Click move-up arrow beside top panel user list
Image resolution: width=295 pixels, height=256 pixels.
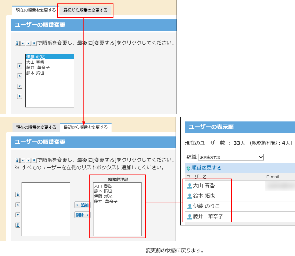click(20, 76)
